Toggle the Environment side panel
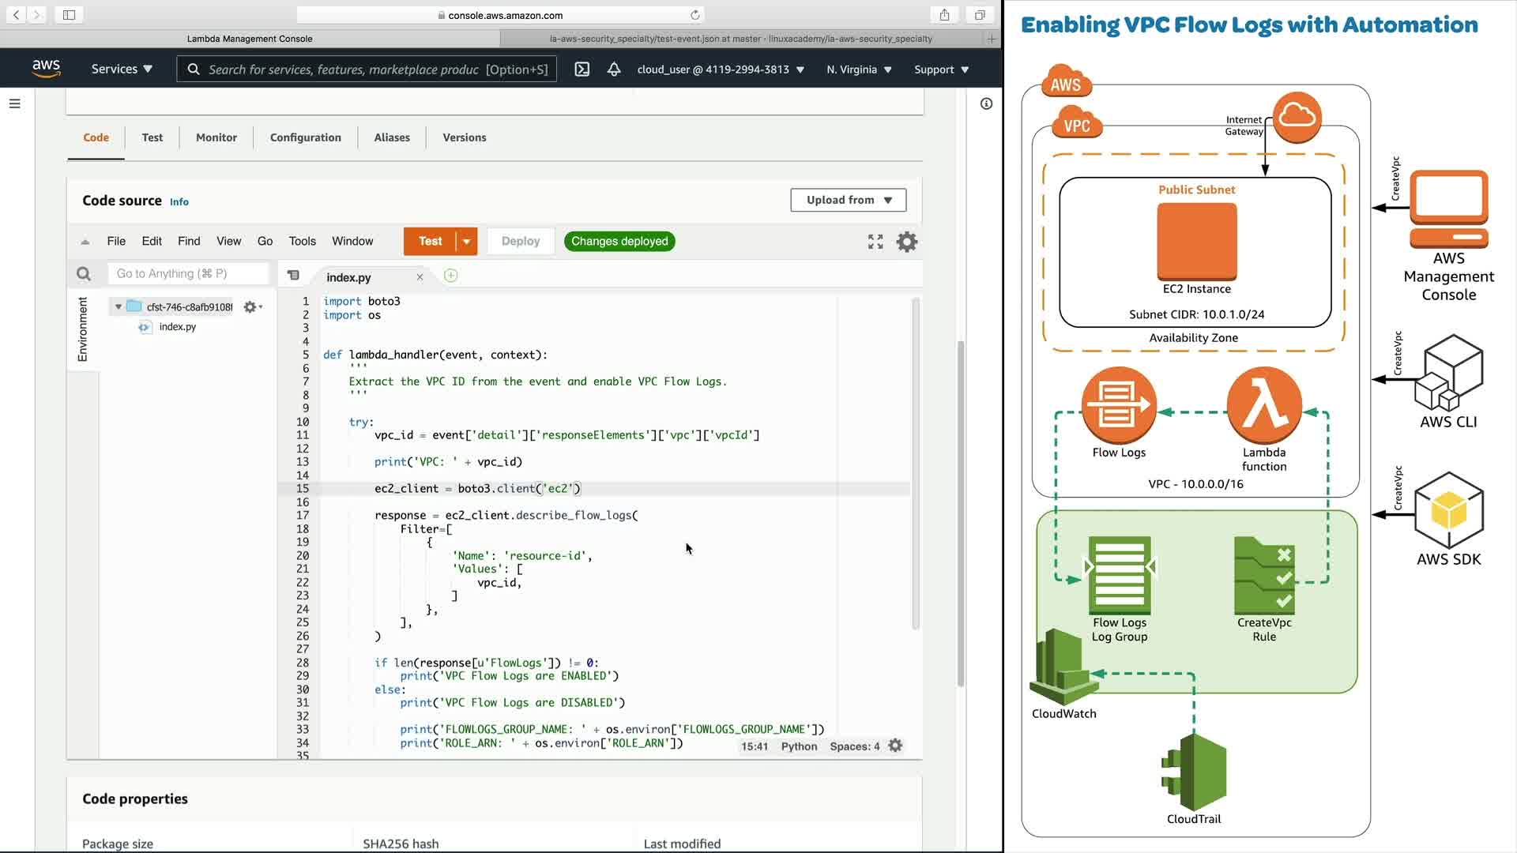Viewport: 1517px width, 853px height. (x=82, y=329)
